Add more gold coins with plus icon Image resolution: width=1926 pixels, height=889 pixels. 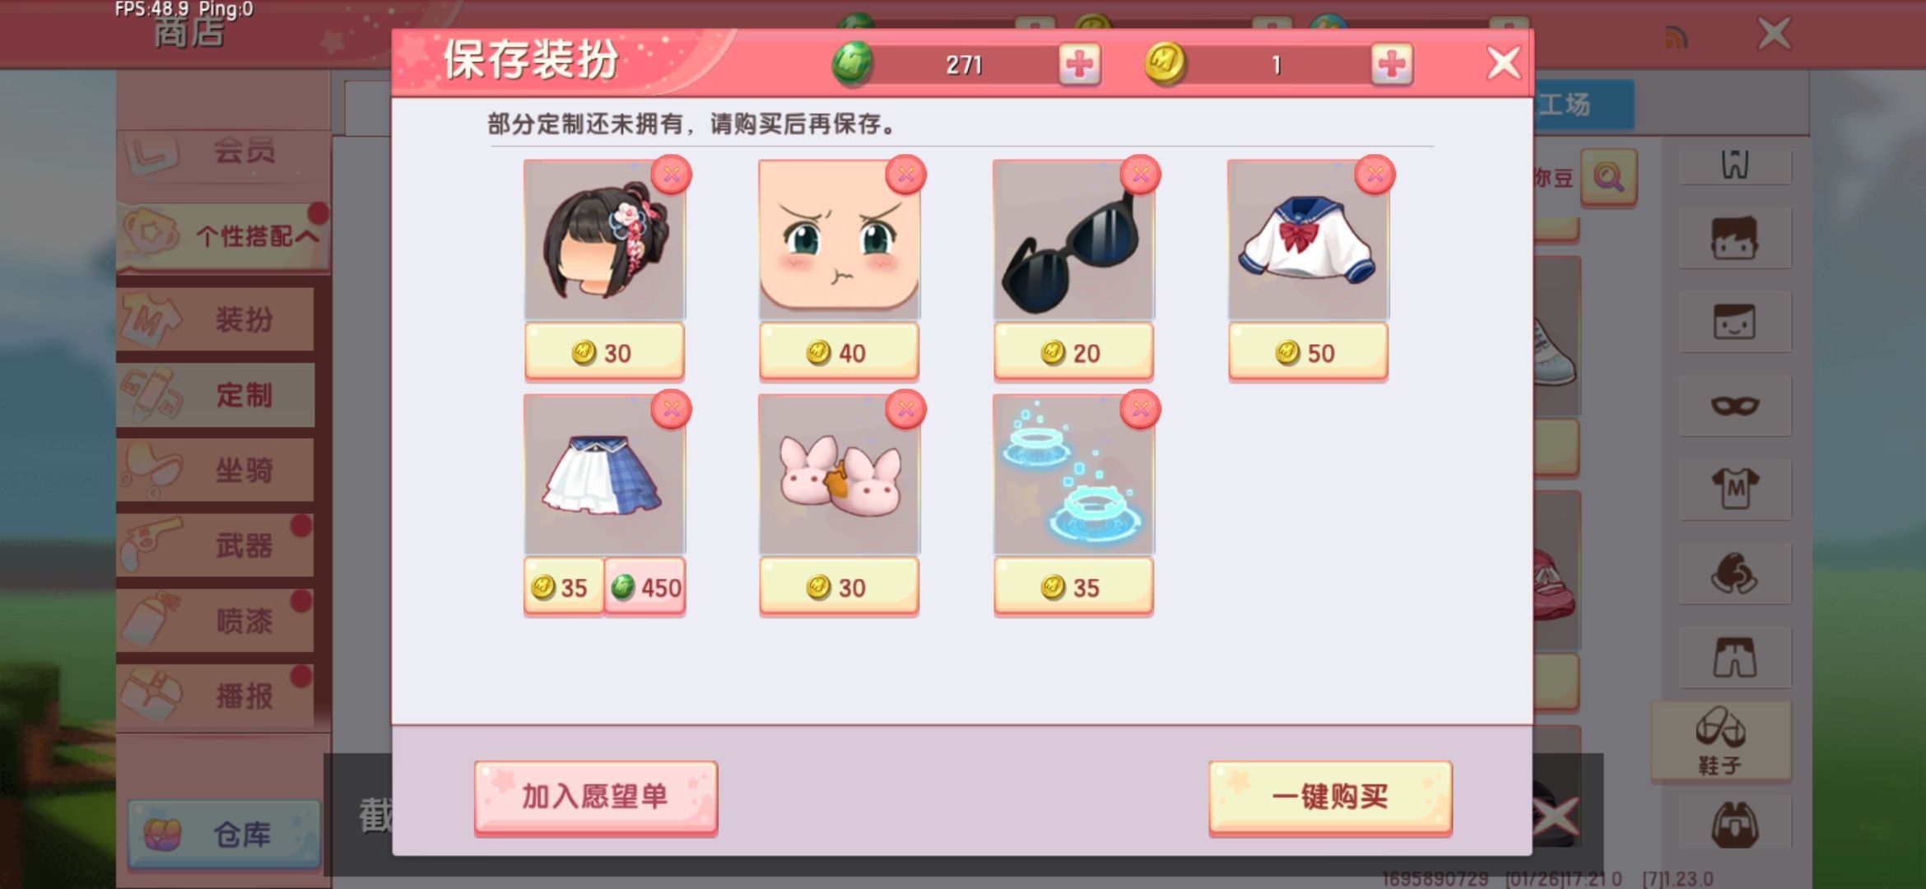pos(1392,64)
